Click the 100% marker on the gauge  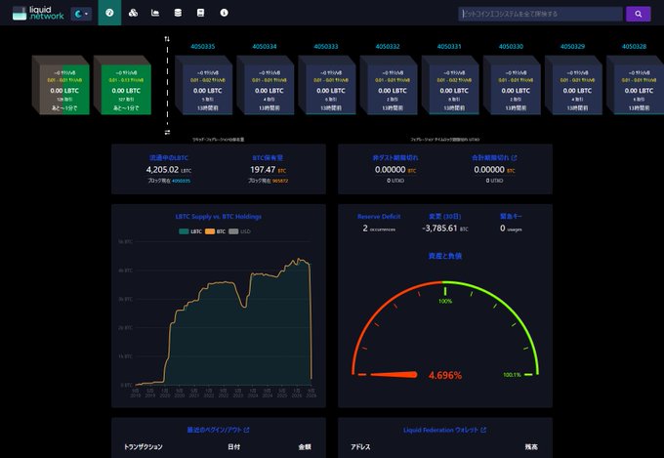coord(445,301)
